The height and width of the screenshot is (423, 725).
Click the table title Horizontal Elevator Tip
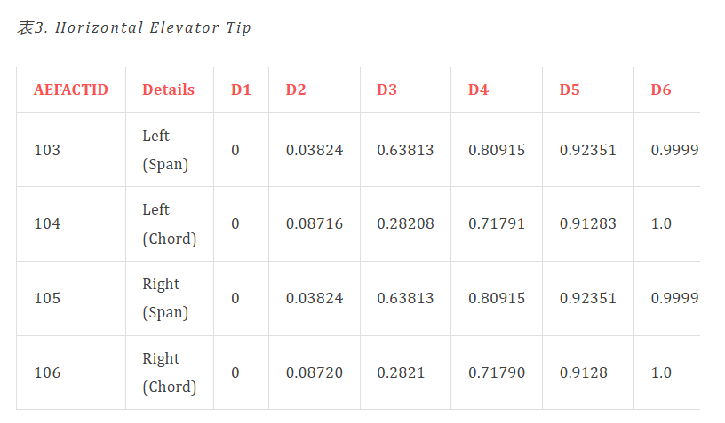click(153, 27)
